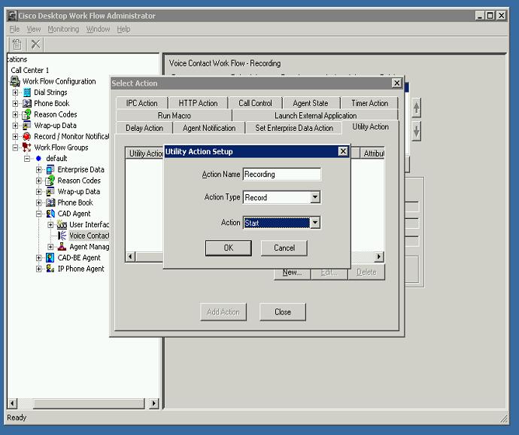Open the Window menu

(x=98, y=29)
